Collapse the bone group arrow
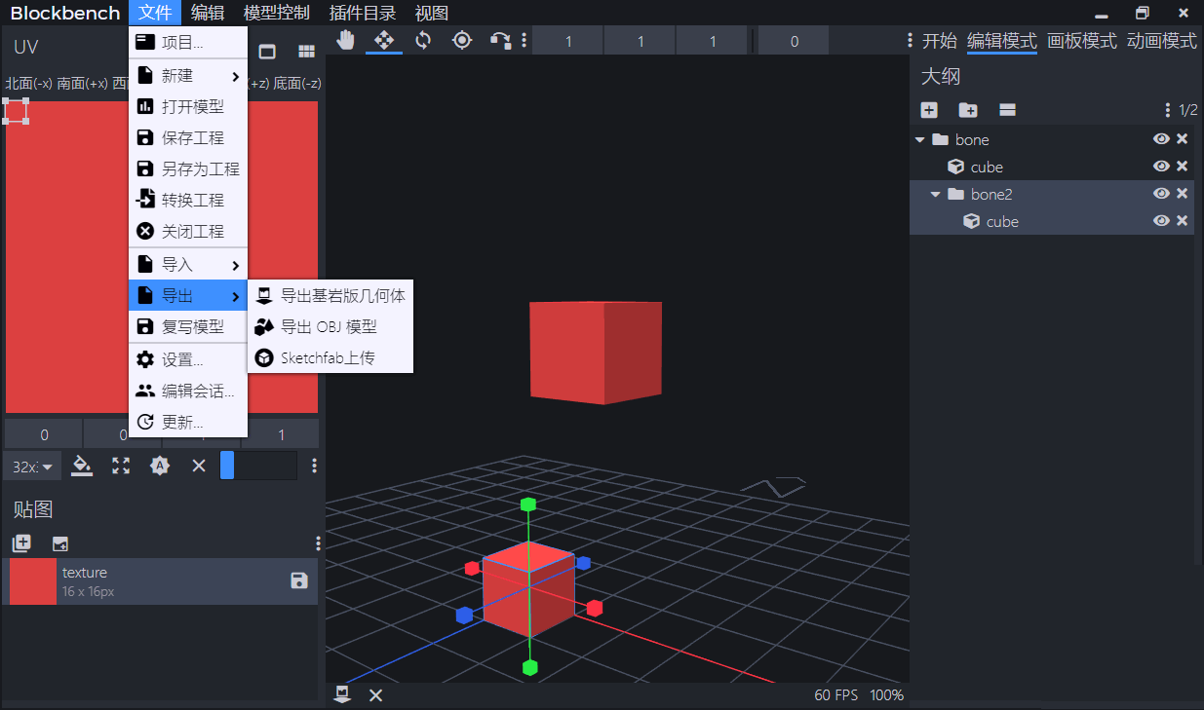The width and height of the screenshot is (1204, 710). pyautogui.click(x=919, y=140)
